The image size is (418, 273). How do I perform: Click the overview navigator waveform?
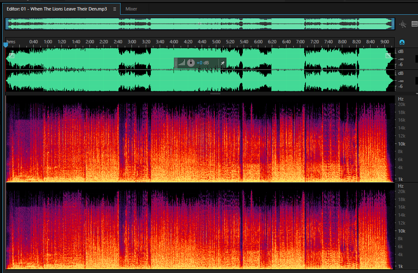[x=200, y=24]
